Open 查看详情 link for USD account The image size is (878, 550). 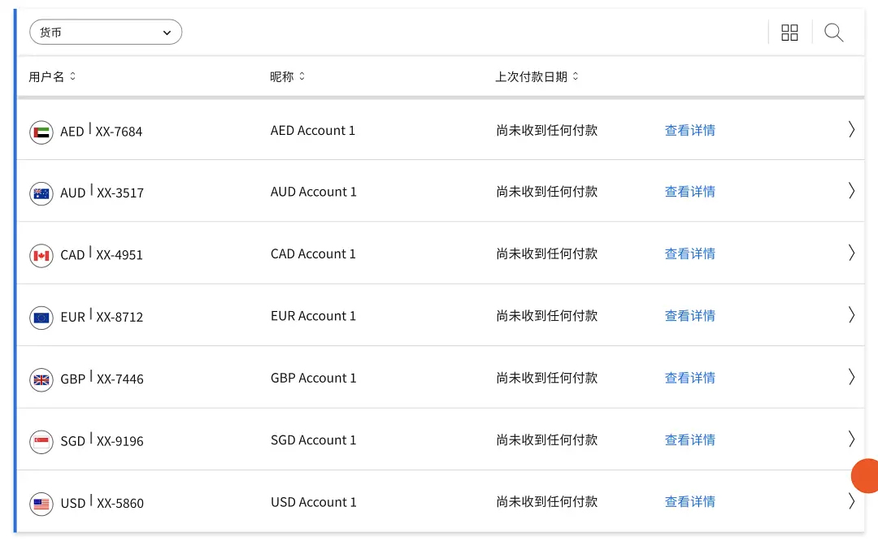click(x=689, y=502)
